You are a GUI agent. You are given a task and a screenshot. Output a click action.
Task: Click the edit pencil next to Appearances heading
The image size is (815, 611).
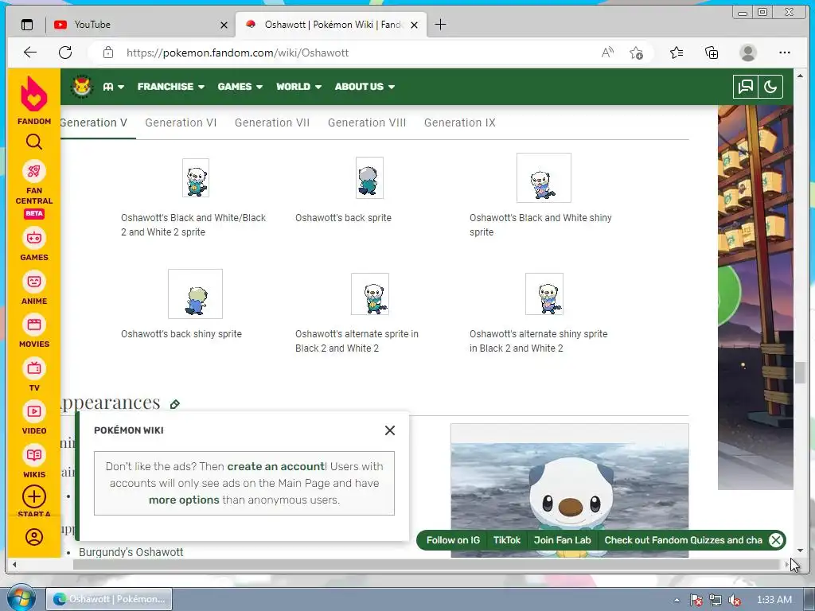[175, 404]
